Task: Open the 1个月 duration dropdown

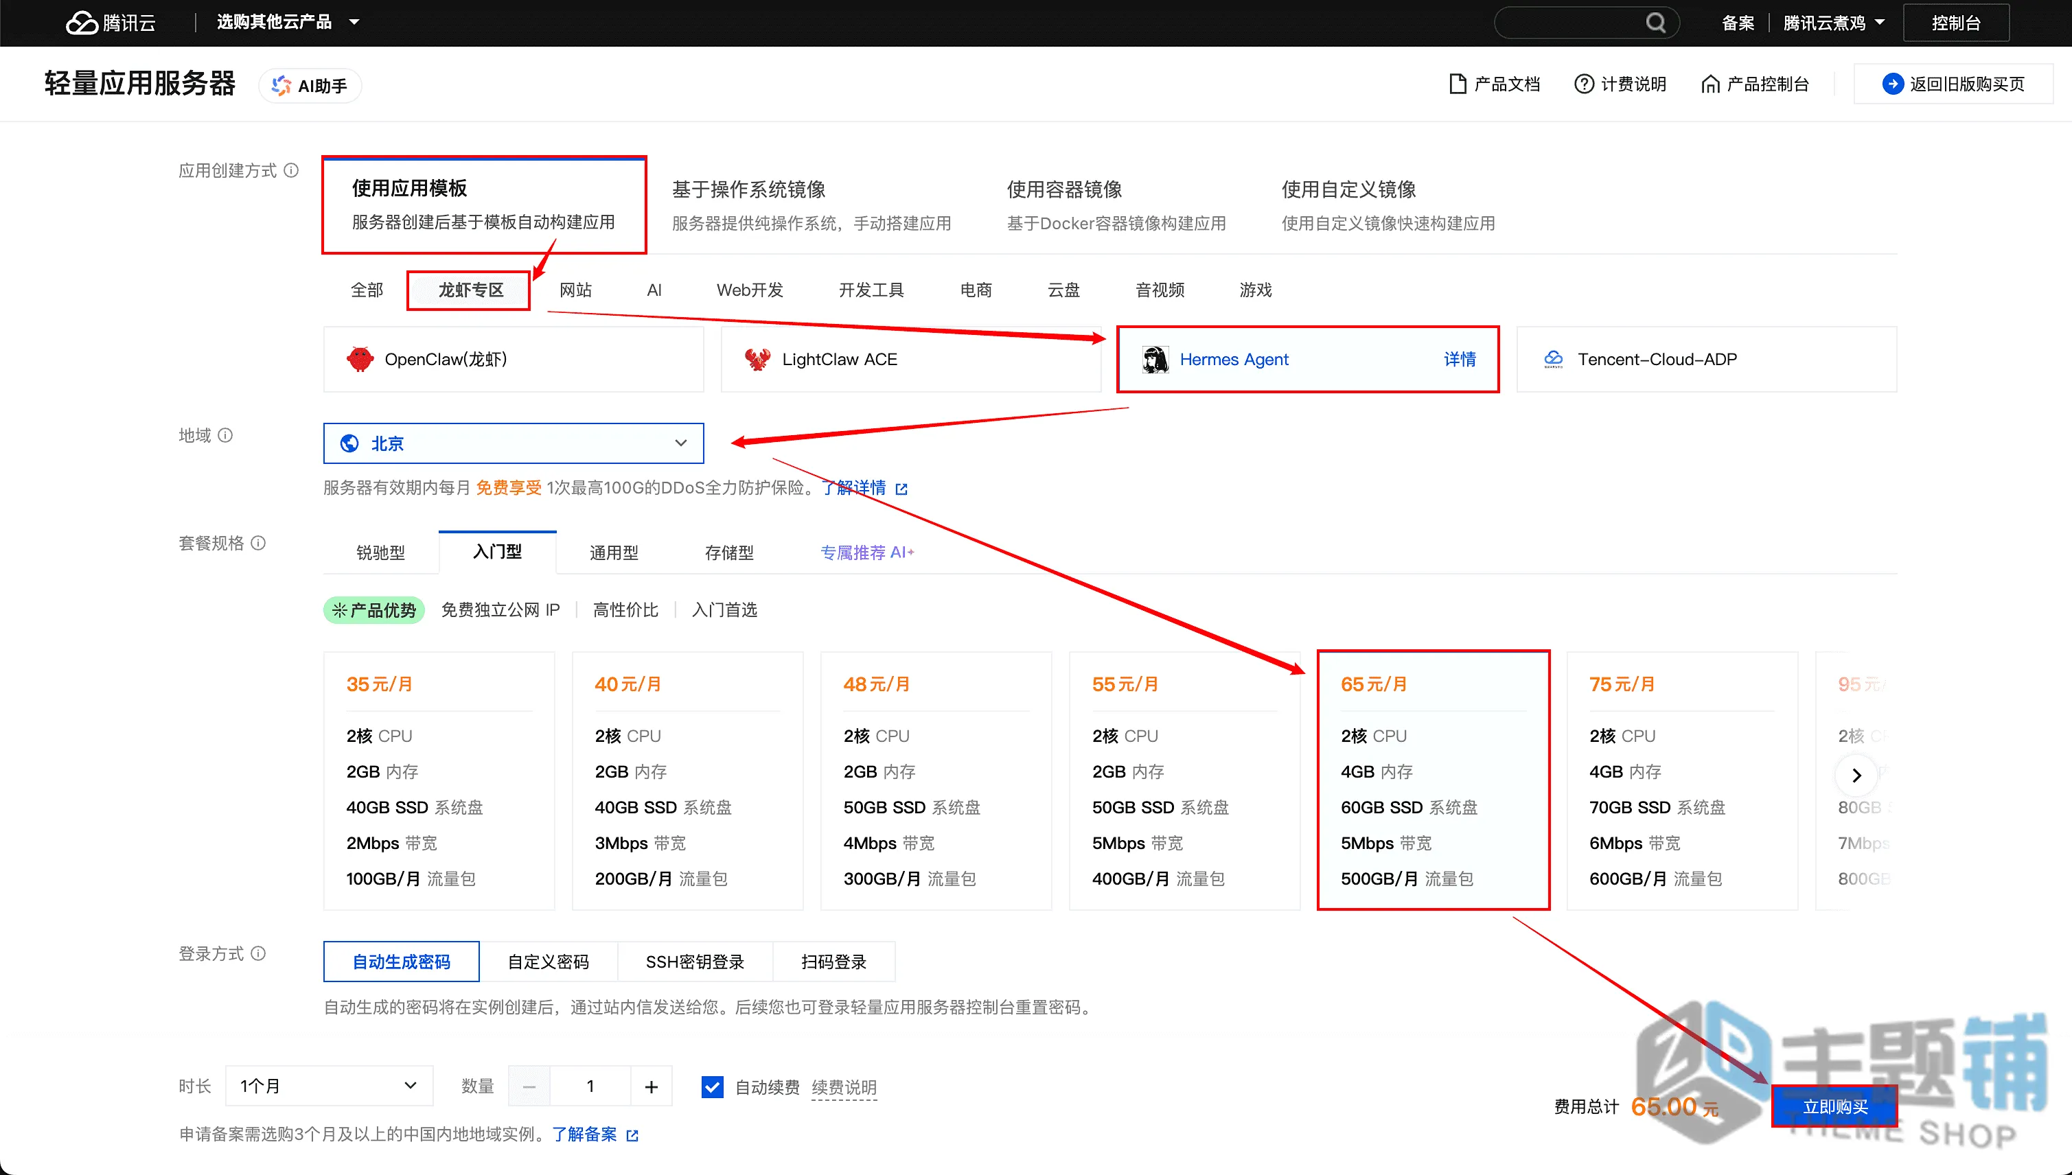Action: coord(330,1085)
